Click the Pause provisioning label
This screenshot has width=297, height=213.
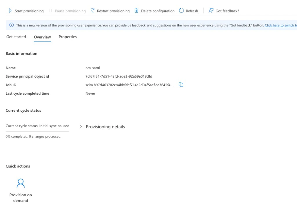[x=70, y=11]
